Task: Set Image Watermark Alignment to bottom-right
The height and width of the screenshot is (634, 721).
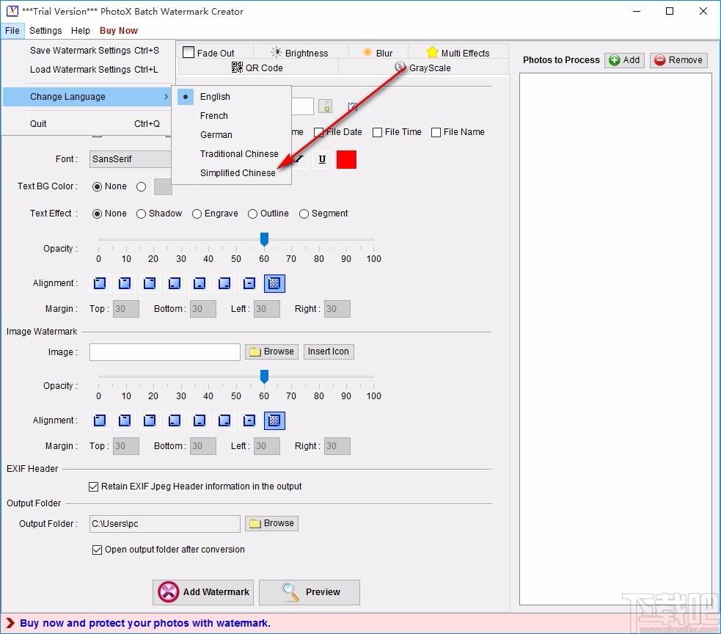Action: click(x=224, y=420)
